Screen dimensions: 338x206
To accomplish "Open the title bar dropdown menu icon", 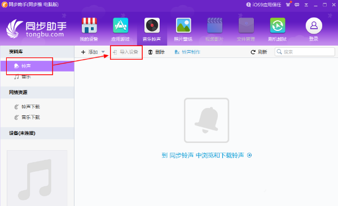I will pos(306,5).
